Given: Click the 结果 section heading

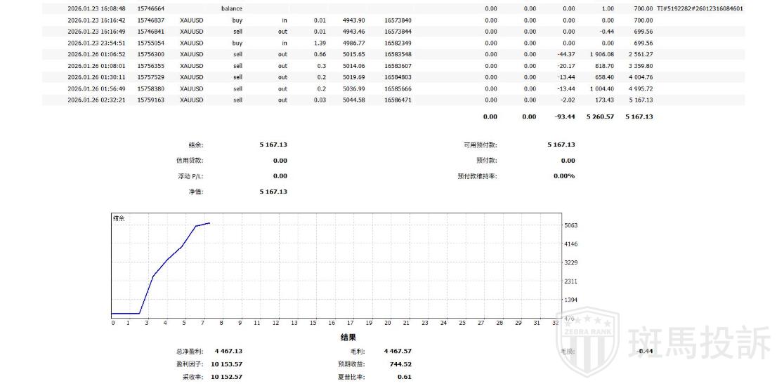Looking at the screenshot, I should [348, 337].
